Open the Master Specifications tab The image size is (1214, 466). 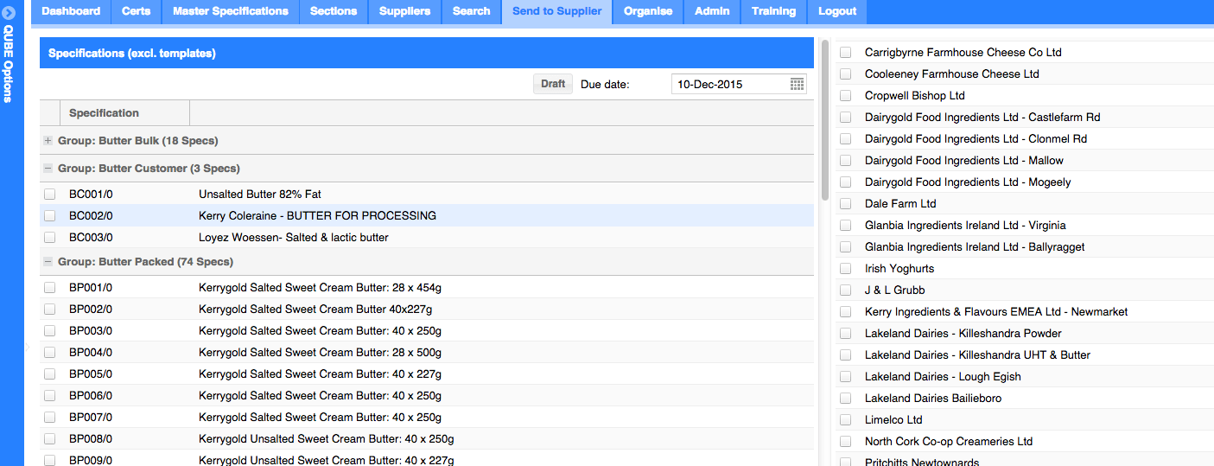tap(231, 11)
